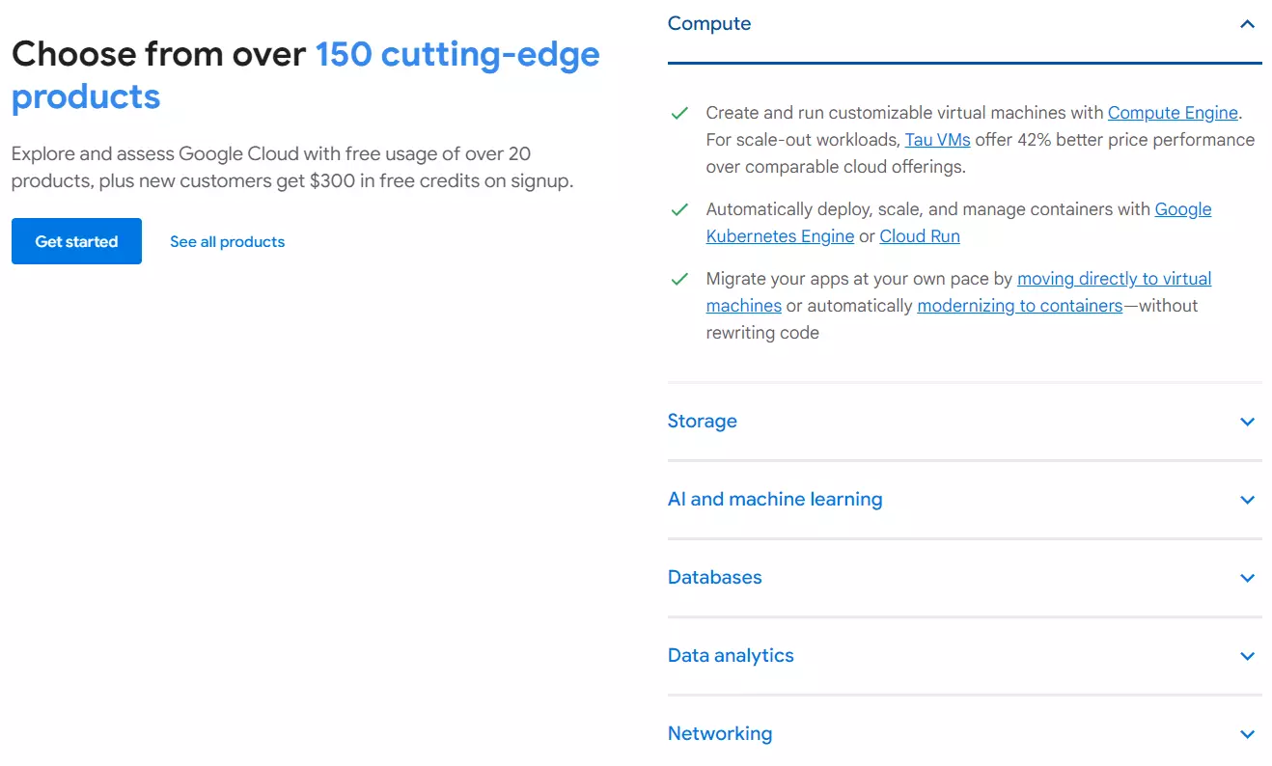Expand the Data analytics arrow

[x=1247, y=656]
